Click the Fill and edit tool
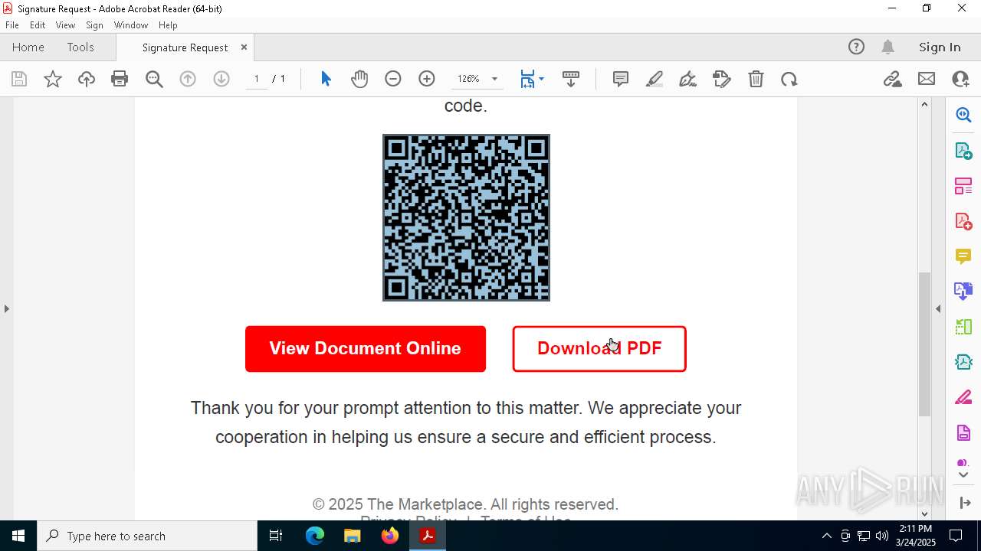This screenshot has height=551, width=981. click(x=722, y=79)
